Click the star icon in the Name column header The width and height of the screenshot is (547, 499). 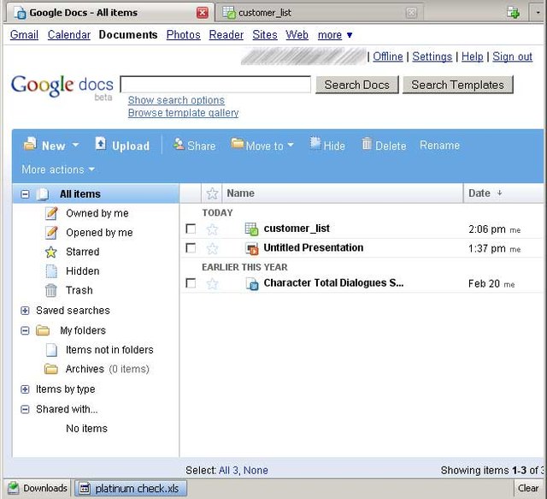(x=212, y=193)
